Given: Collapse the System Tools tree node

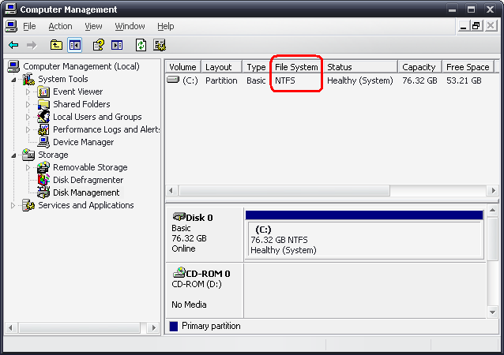Looking at the screenshot, I should tap(13, 79).
